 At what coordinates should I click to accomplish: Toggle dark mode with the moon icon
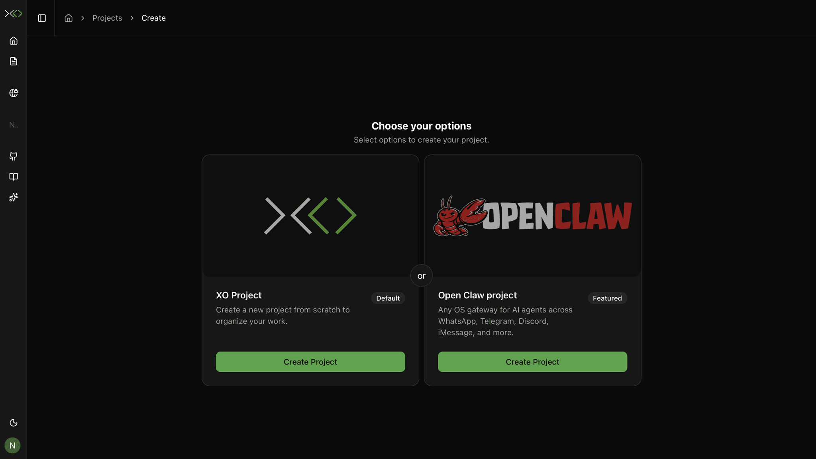[x=13, y=423]
